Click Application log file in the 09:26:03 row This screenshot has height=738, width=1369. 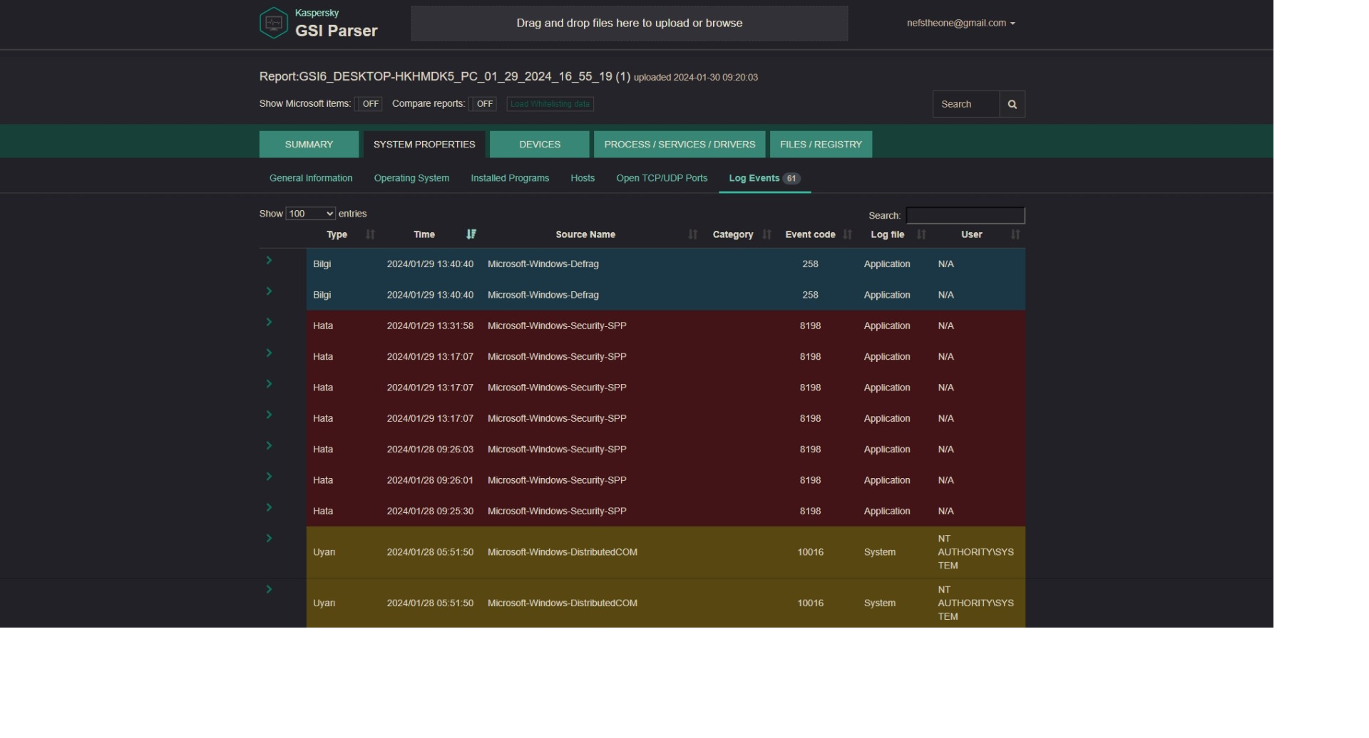tap(887, 449)
